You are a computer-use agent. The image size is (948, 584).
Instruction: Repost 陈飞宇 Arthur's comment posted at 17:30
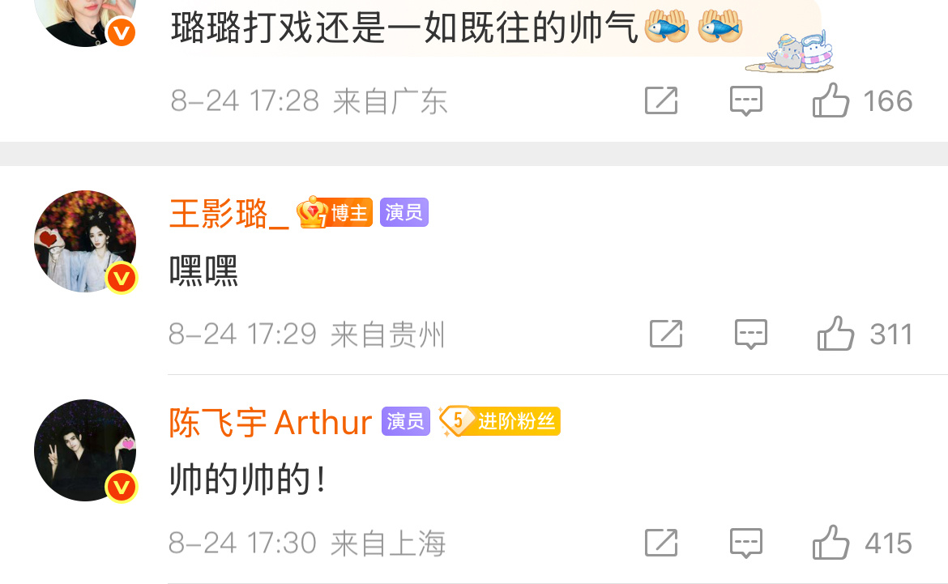point(661,543)
